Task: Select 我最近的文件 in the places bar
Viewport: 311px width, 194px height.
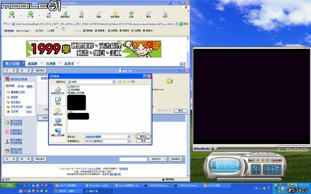Action: (x=58, y=90)
